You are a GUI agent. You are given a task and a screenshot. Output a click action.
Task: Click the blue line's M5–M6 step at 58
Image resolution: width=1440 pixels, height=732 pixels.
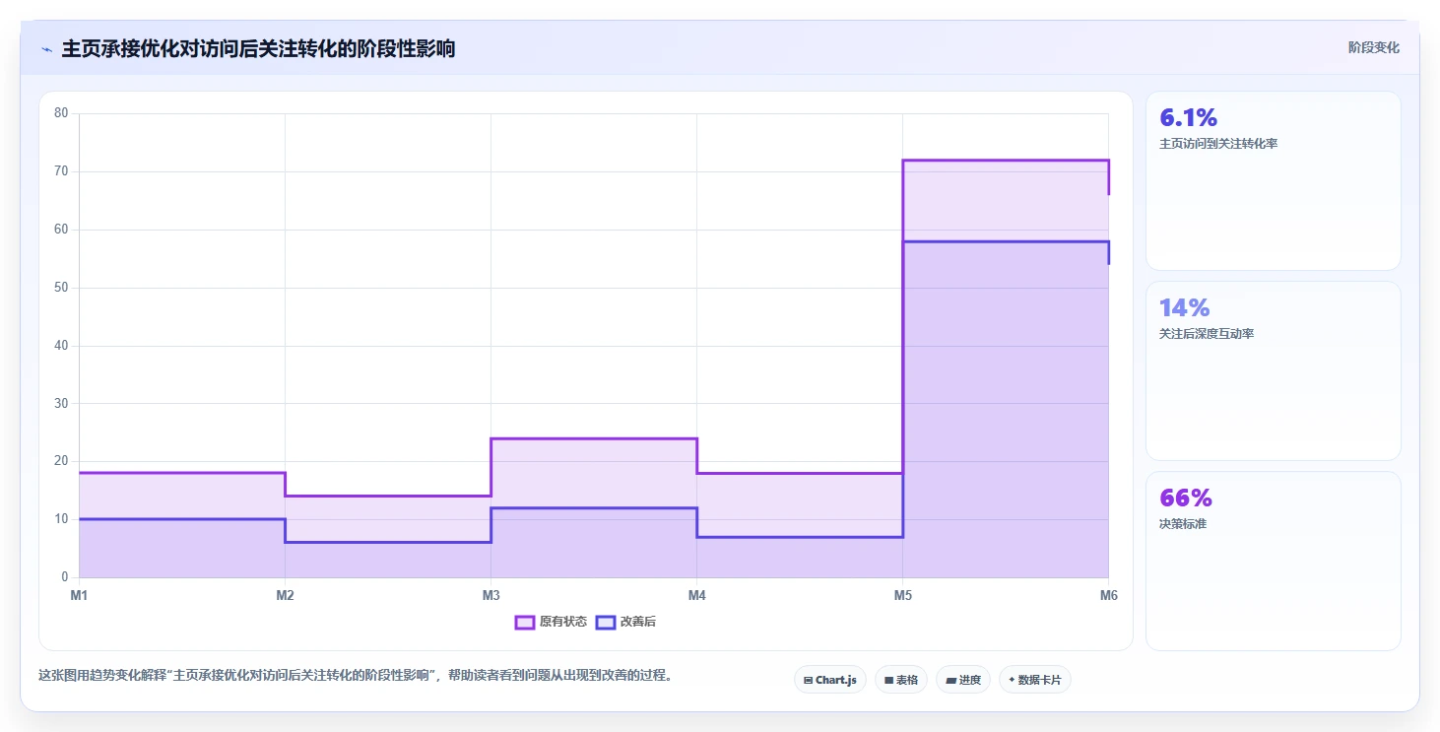[1006, 241]
